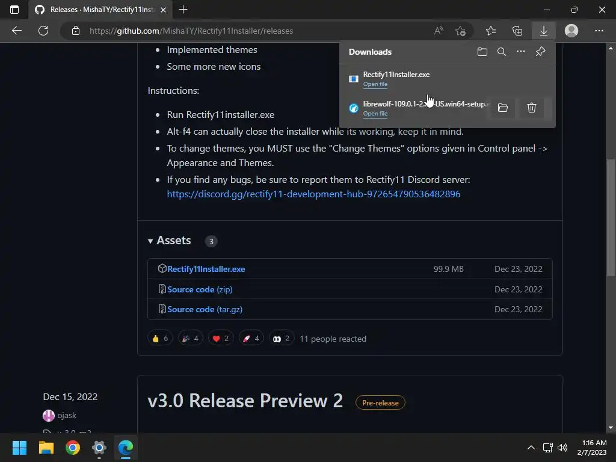Click the thumbs up reaction with 6

160,339
